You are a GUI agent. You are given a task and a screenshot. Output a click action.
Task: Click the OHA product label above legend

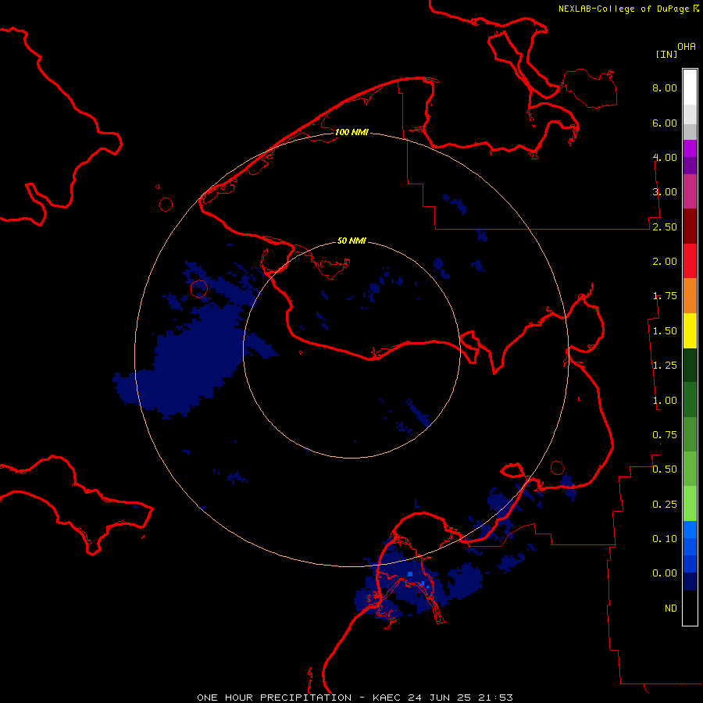687,47
